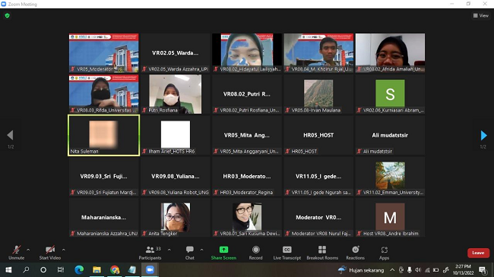494x277 pixels.
Task: Select the VR08.04_M. Khoirur Rijal video tile
Action: pos(318,53)
